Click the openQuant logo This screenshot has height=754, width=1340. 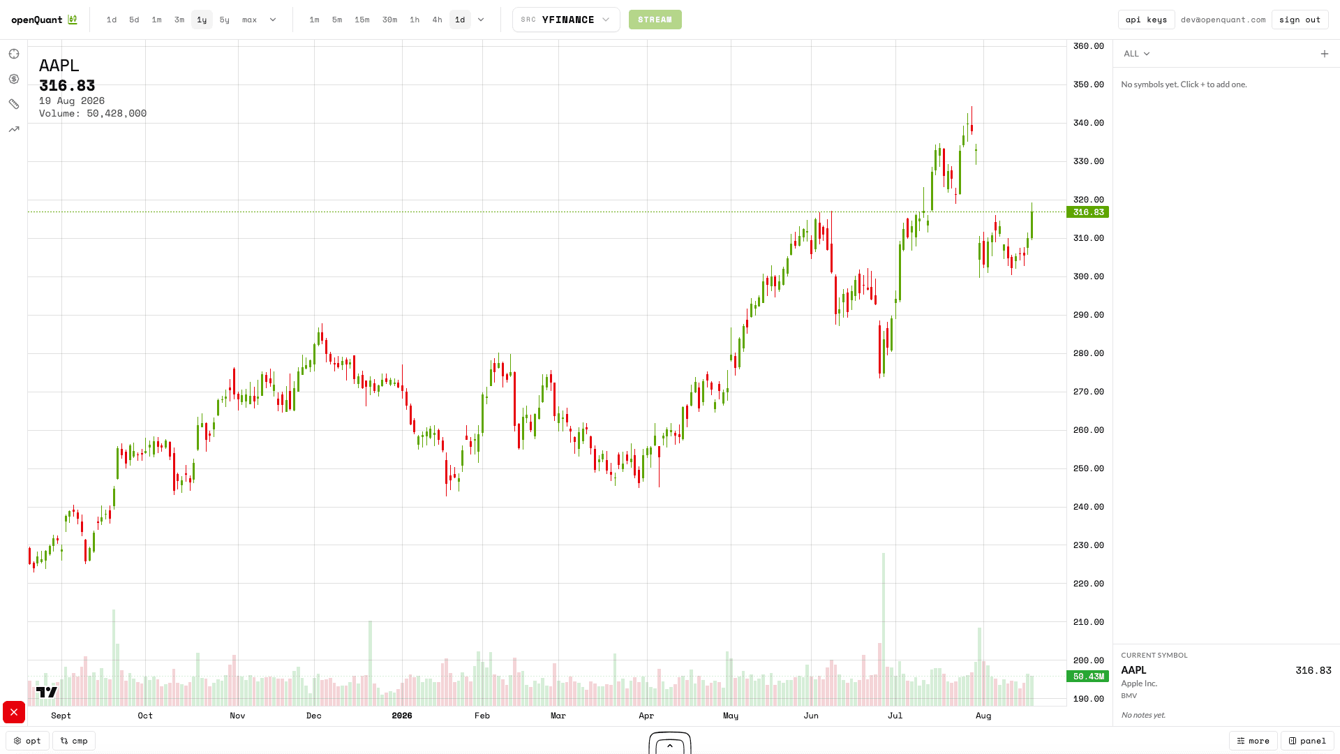pyautogui.click(x=44, y=20)
